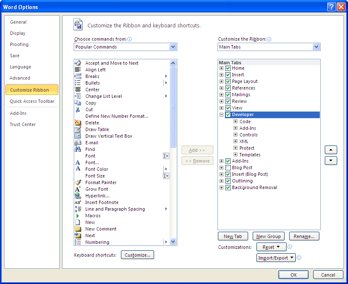The height and width of the screenshot is (284, 348).
Task: Collapse the Developer tab tree node
Action: click(x=221, y=114)
